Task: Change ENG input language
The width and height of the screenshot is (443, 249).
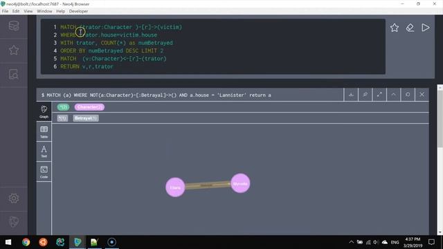Action: coord(395,242)
